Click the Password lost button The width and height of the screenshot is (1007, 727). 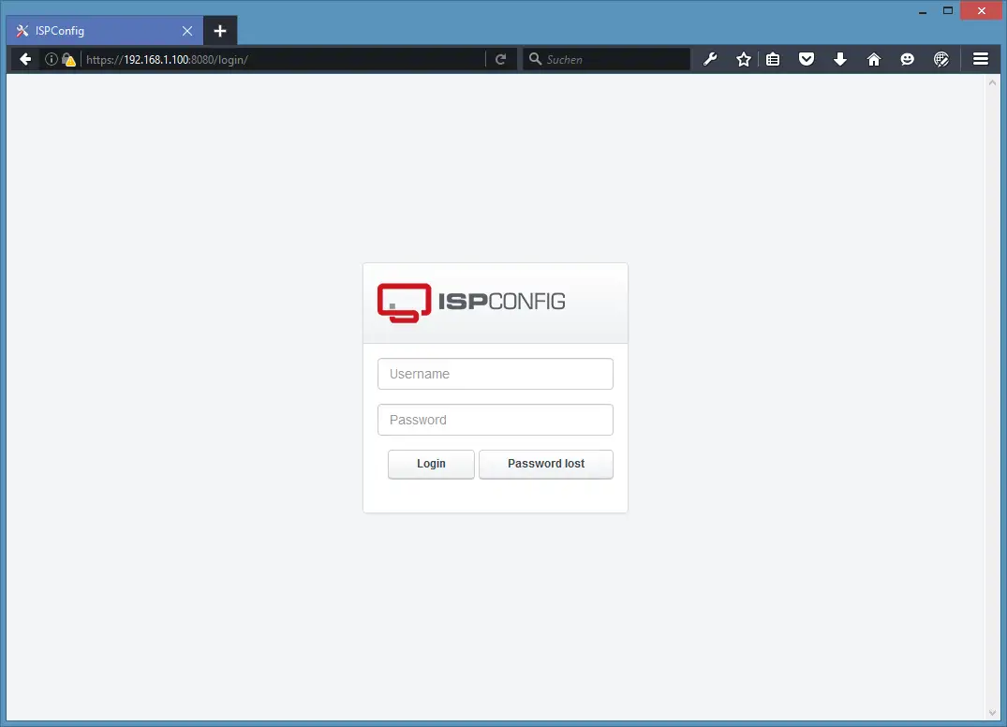coord(546,464)
